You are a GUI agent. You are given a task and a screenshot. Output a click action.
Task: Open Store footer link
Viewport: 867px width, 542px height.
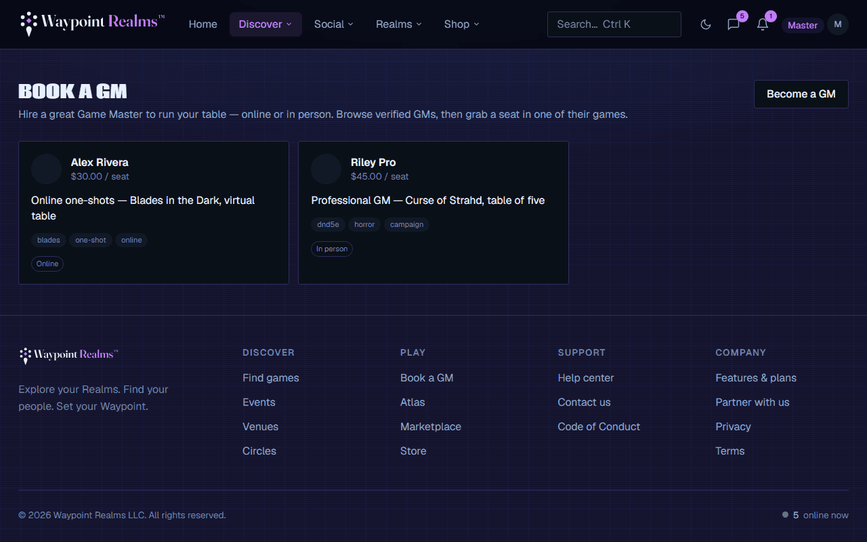pos(413,451)
